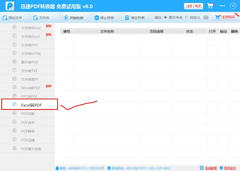Click the 在线教程 document icon
Viewport: 240px width, 171px height.
(x=202, y=168)
